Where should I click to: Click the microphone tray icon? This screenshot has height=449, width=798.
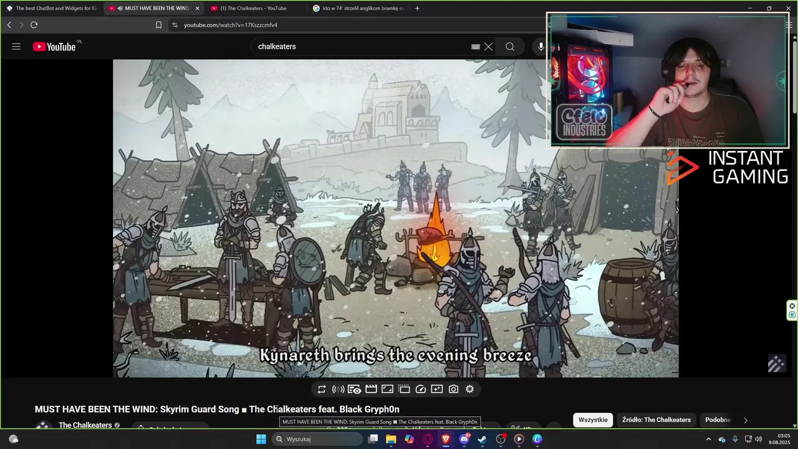735,439
